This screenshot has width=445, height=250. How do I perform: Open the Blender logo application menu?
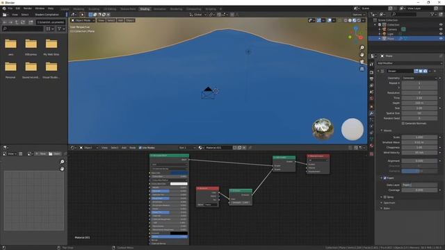click(x=4, y=8)
